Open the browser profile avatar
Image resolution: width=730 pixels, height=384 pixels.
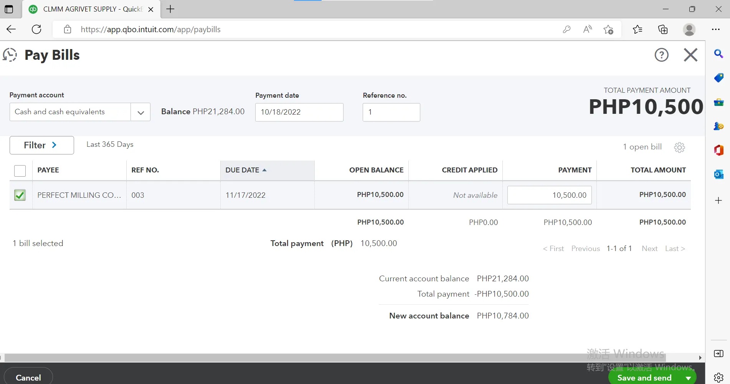coord(689,29)
